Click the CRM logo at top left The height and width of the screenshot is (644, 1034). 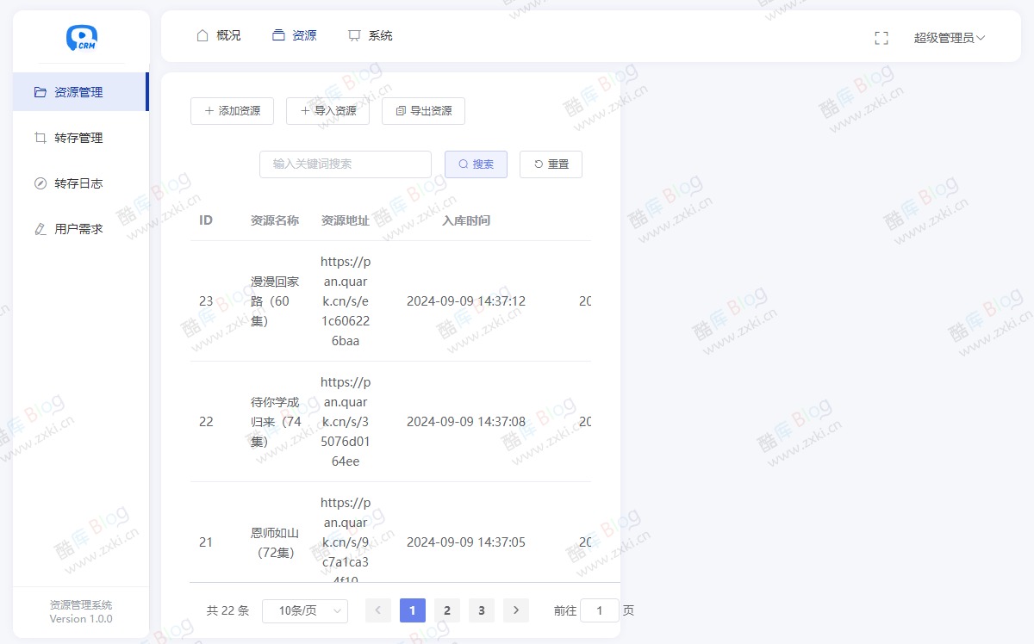pyautogui.click(x=81, y=38)
